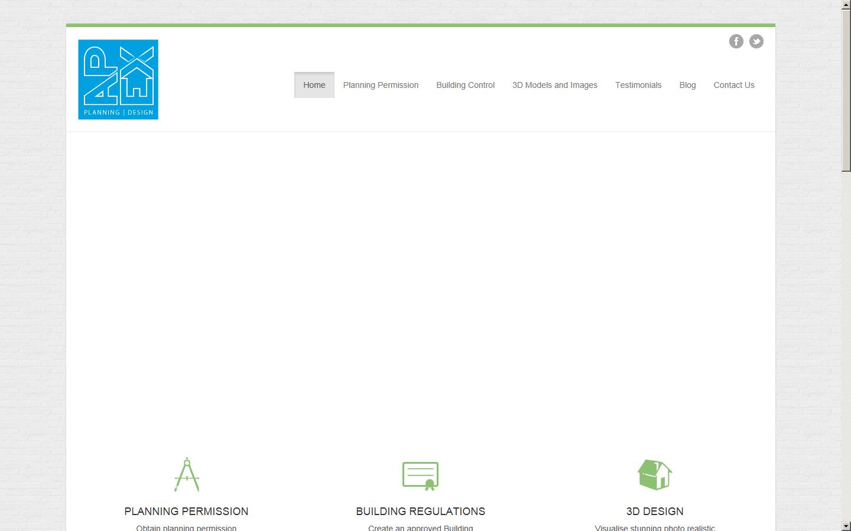The height and width of the screenshot is (531, 851).
Task: Select the Home navigation item
Action: click(x=314, y=85)
